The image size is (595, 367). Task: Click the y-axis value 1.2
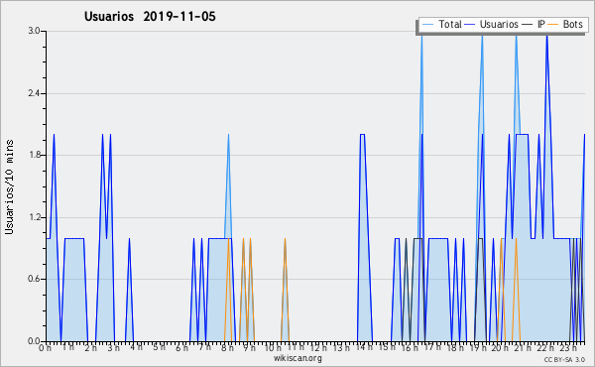[34, 217]
